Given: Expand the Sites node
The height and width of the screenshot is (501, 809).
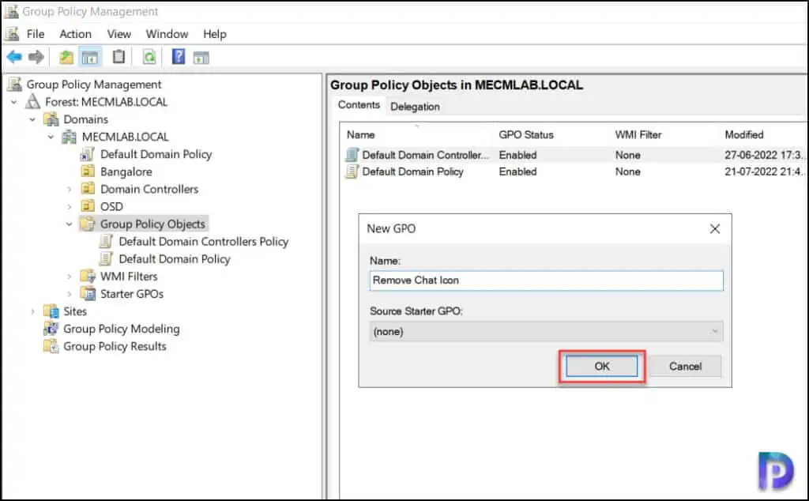Looking at the screenshot, I should pos(32,311).
